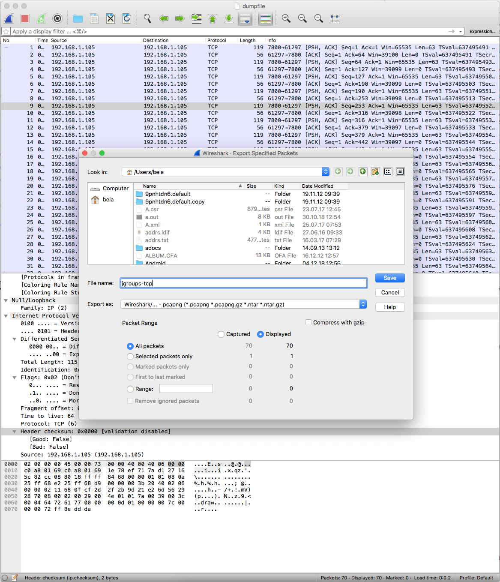Collapse the Differentiated Services expander
The width and height of the screenshot is (500, 582).
(15, 339)
